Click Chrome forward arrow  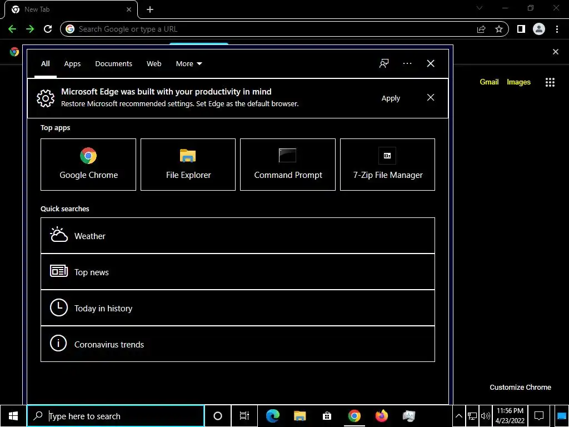30,29
